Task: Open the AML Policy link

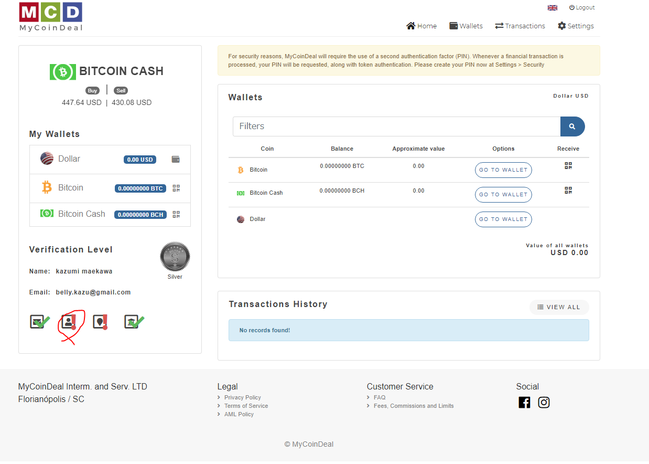Action: [239, 415]
